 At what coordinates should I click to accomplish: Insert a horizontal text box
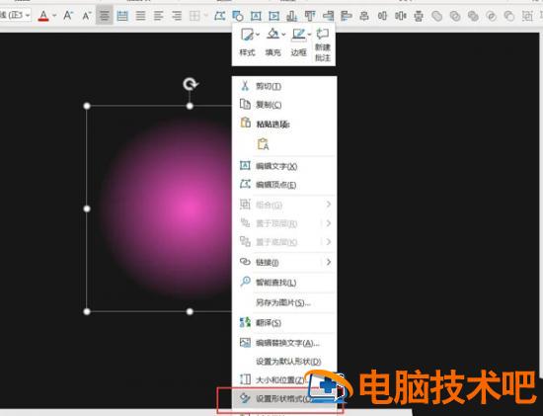(x=256, y=16)
